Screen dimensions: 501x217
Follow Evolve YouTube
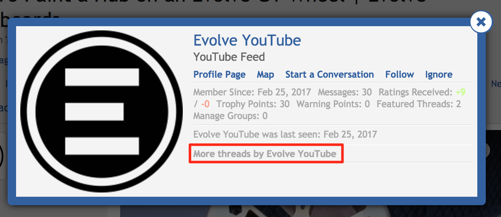(x=399, y=75)
